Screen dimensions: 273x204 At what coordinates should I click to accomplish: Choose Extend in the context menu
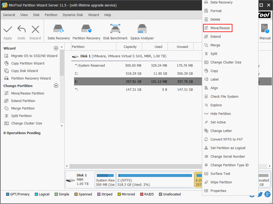(x=230, y=36)
